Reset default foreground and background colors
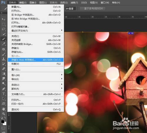Screen dimensions: 147x133 2,118
